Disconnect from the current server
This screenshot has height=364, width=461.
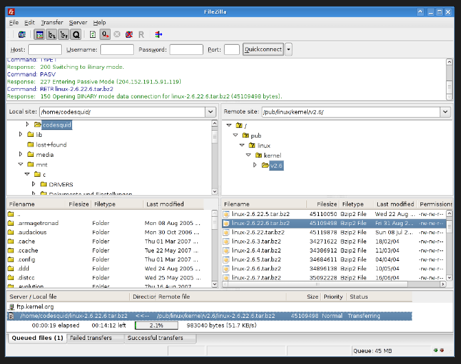click(x=129, y=35)
